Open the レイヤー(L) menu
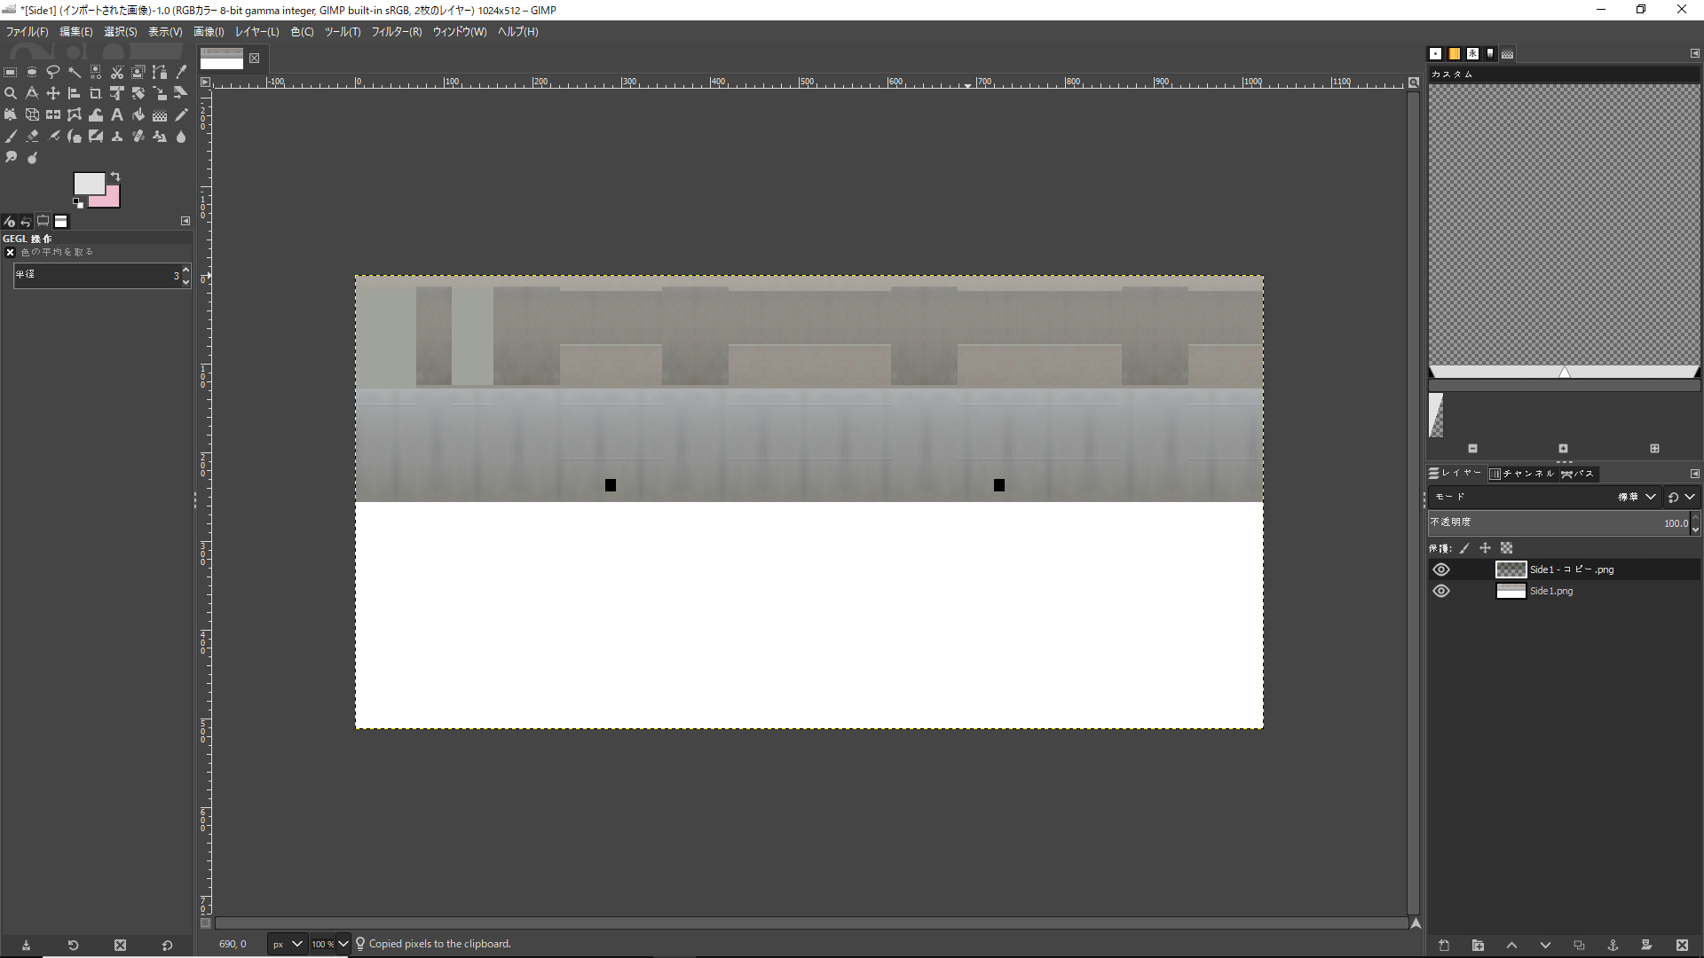1704x958 pixels. click(x=256, y=32)
